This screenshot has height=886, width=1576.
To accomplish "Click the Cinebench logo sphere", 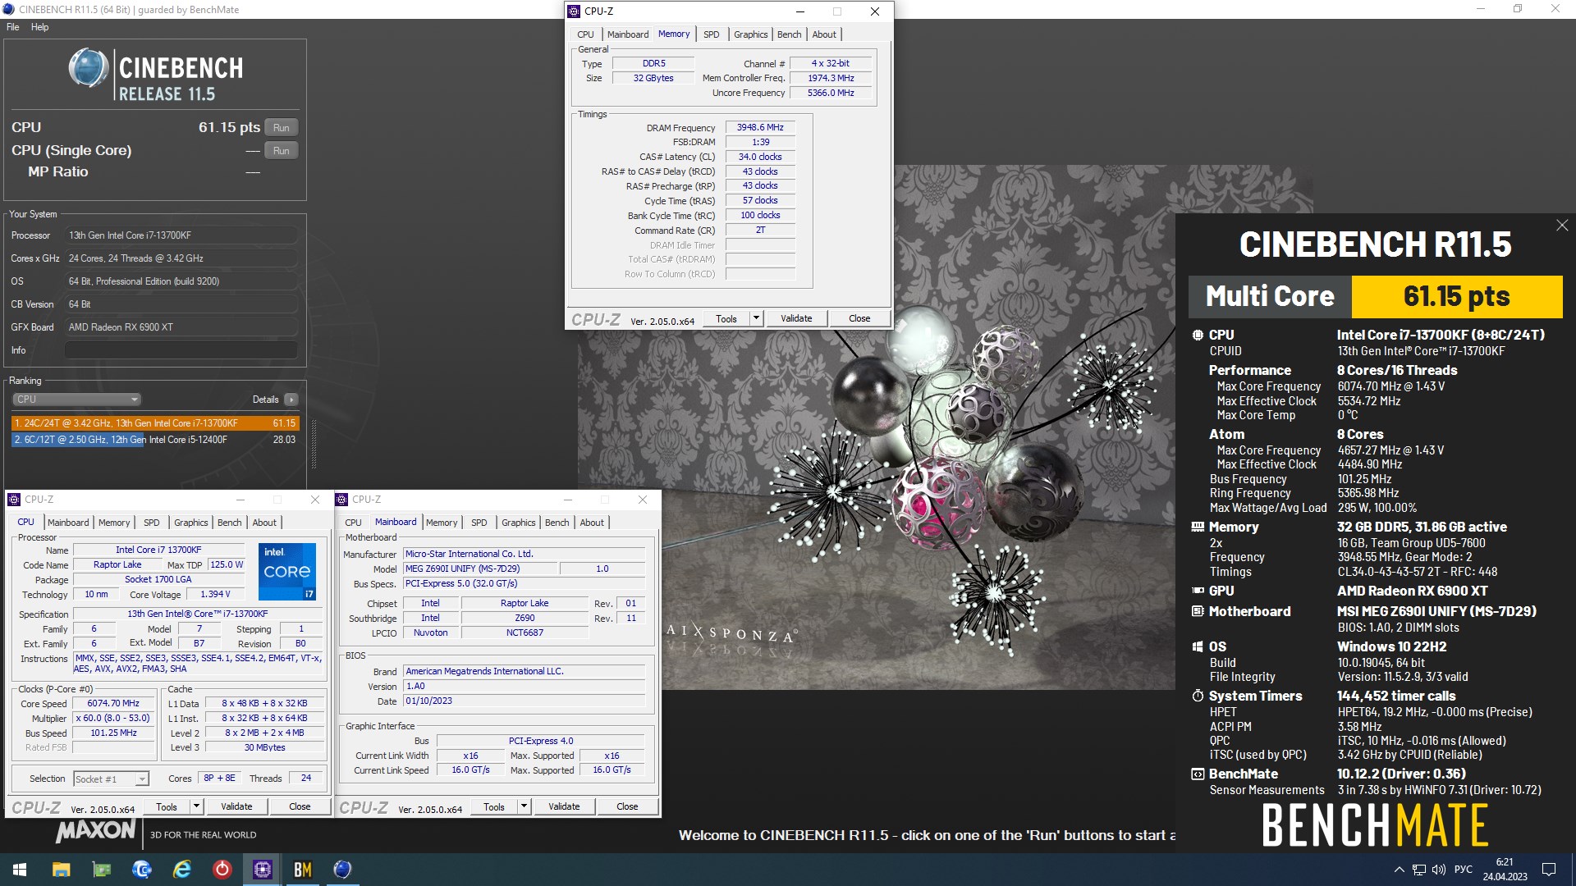I will pos(89,67).
